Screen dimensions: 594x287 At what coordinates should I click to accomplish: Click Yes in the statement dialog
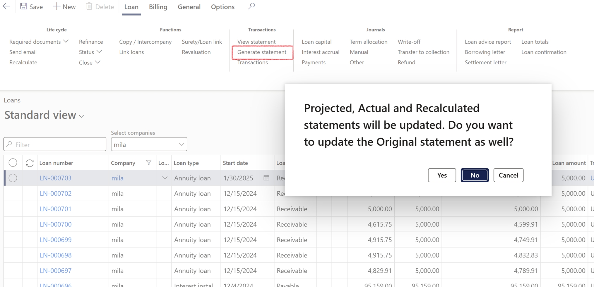pyautogui.click(x=442, y=175)
